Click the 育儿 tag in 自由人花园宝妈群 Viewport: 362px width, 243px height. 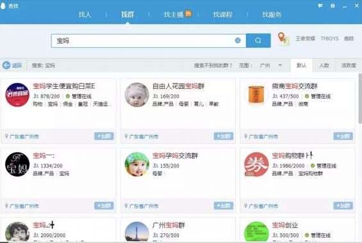199,104
